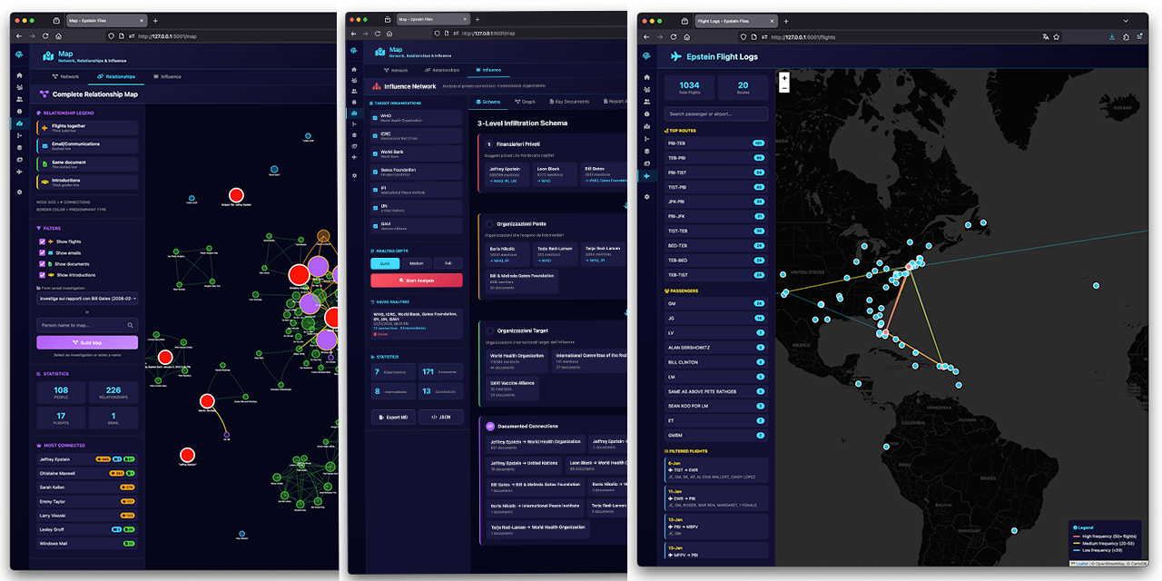This screenshot has width=1162, height=581.
Task: Uncheck GAVI target organization
Action: pyautogui.click(x=374, y=226)
